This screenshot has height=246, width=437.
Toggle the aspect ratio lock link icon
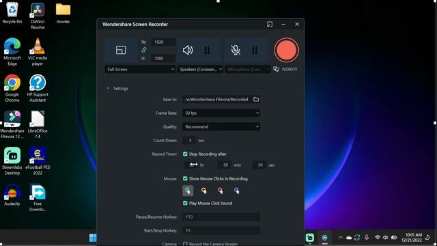(144, 50)
